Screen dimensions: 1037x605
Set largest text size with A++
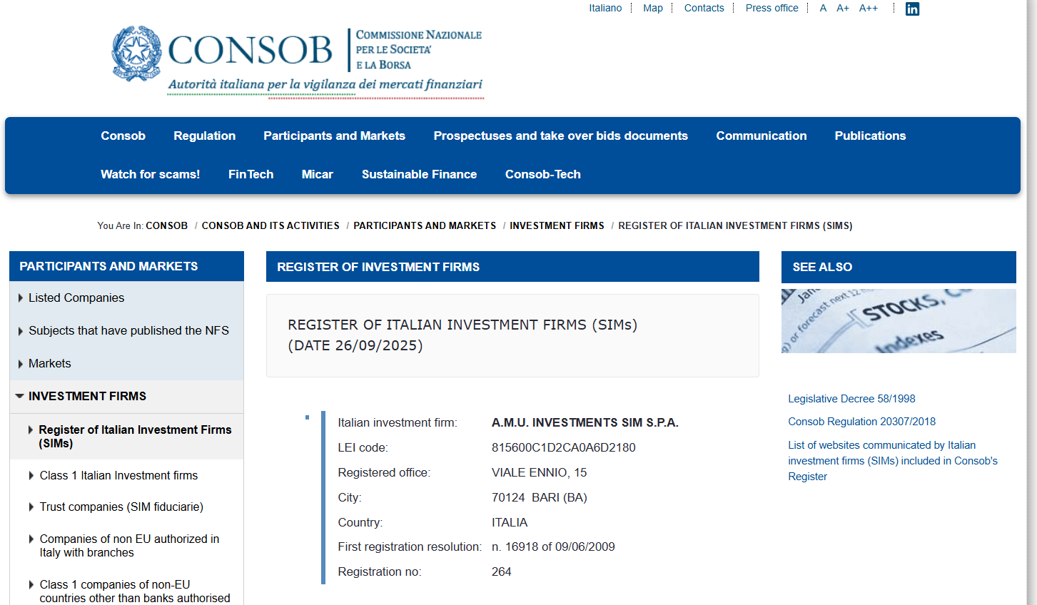point(869,8)
